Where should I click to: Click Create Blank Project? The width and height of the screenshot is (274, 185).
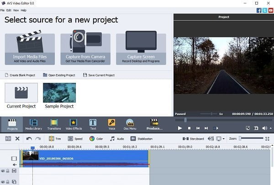coord(20,75)
